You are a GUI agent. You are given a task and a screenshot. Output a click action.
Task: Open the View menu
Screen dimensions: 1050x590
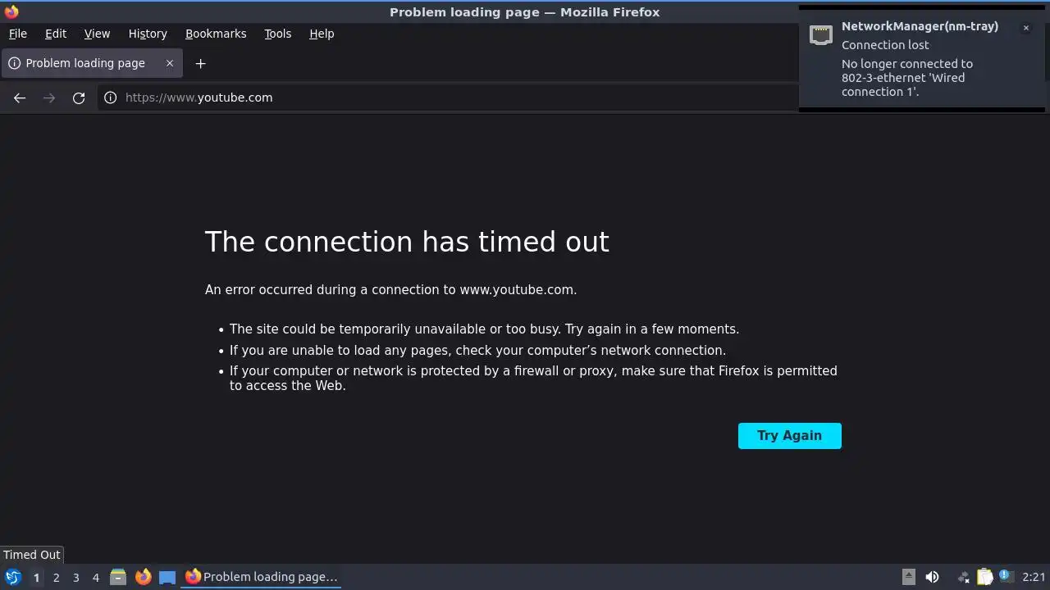(97, 34)
